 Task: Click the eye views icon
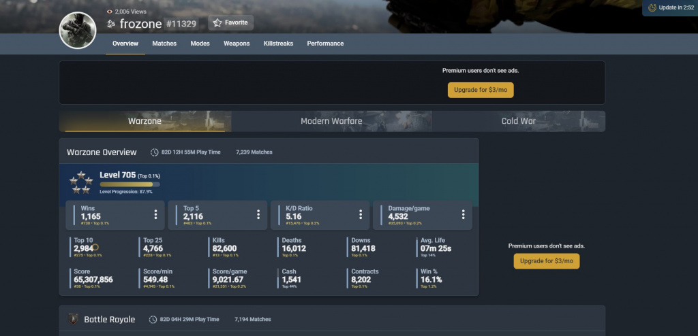click(x=110, y=12)
